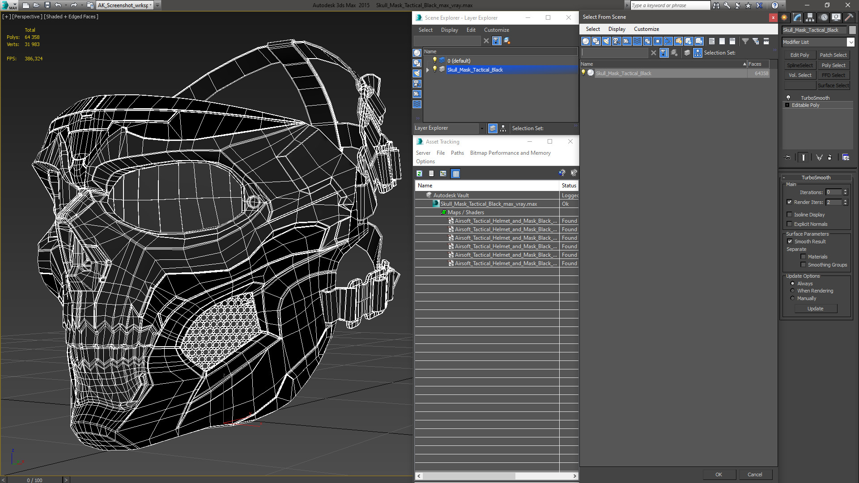Adjust Render Iters spinner arrows
The height and width of the screenshot is (483, 859).
pyautogui.click(x=845, y=202)
